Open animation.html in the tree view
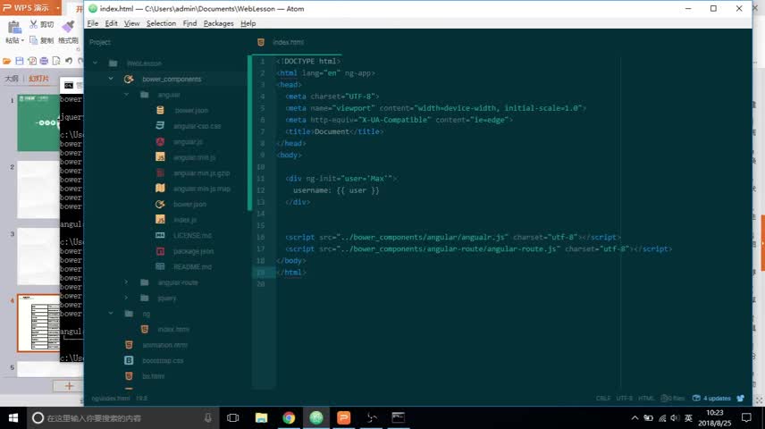This screenshot has width=765, height=429. [x=165, y=345]
